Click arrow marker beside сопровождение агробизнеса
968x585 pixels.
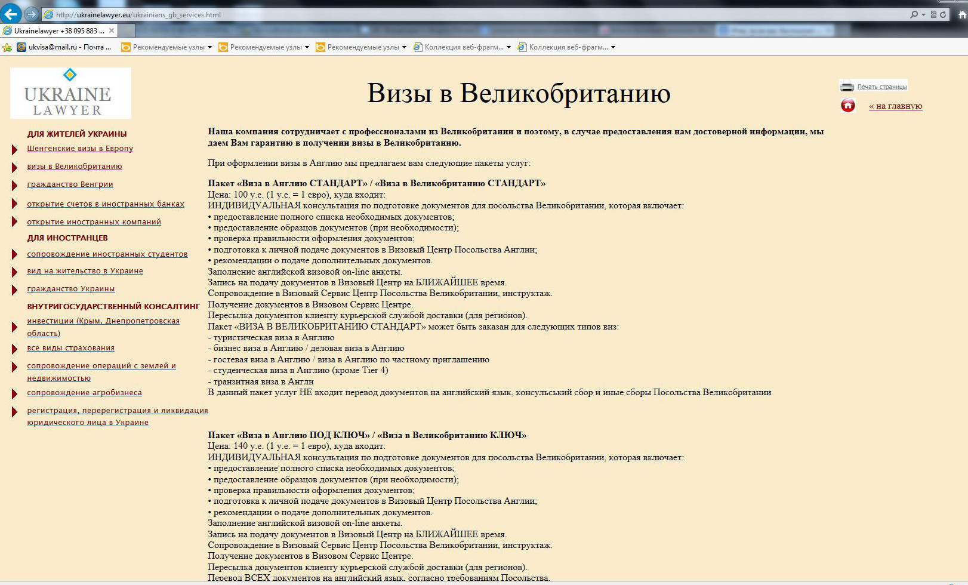[14, 395]
